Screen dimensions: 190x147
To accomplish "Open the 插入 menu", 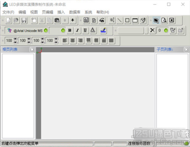I will coord(61,12).
